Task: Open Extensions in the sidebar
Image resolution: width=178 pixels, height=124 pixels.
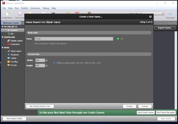Action: point(15,44)
